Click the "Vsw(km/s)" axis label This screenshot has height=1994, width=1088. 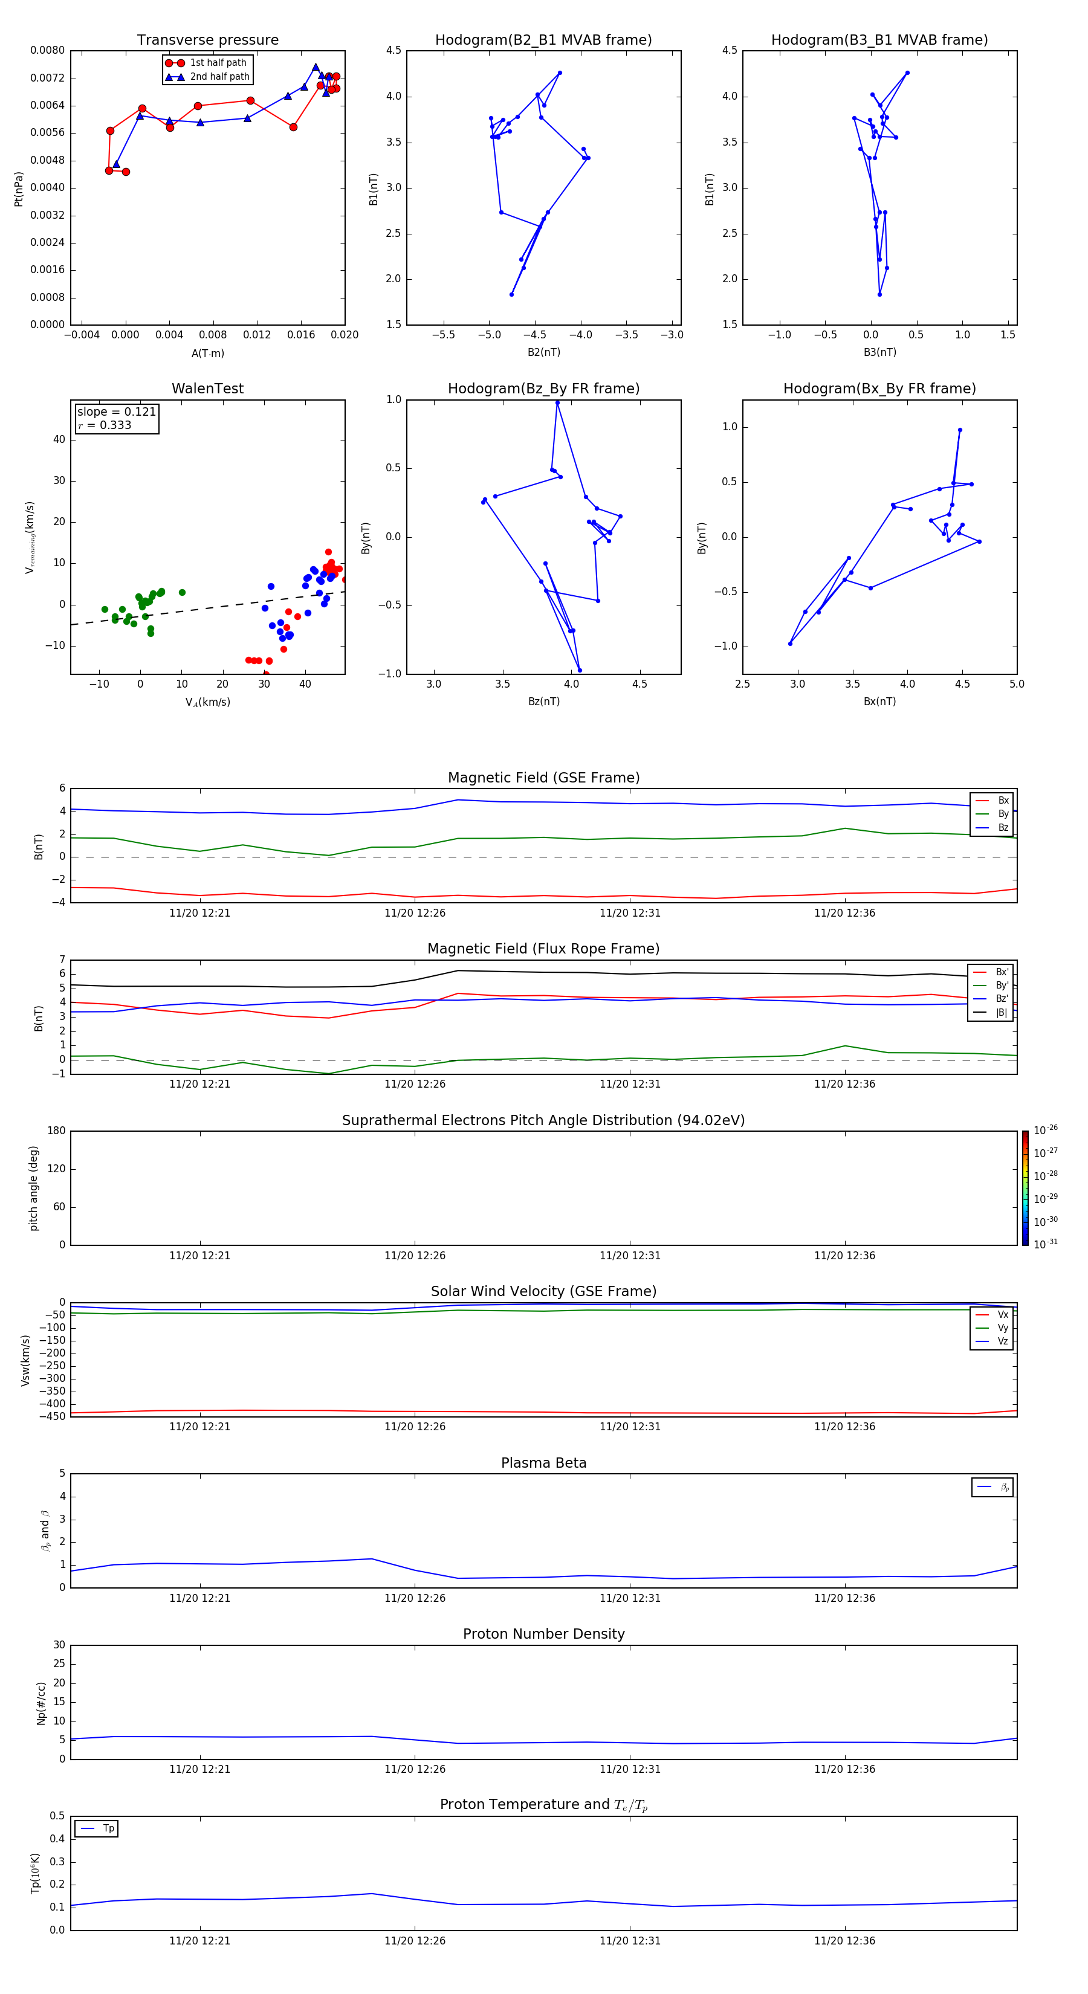click(x=25, y=1360)
